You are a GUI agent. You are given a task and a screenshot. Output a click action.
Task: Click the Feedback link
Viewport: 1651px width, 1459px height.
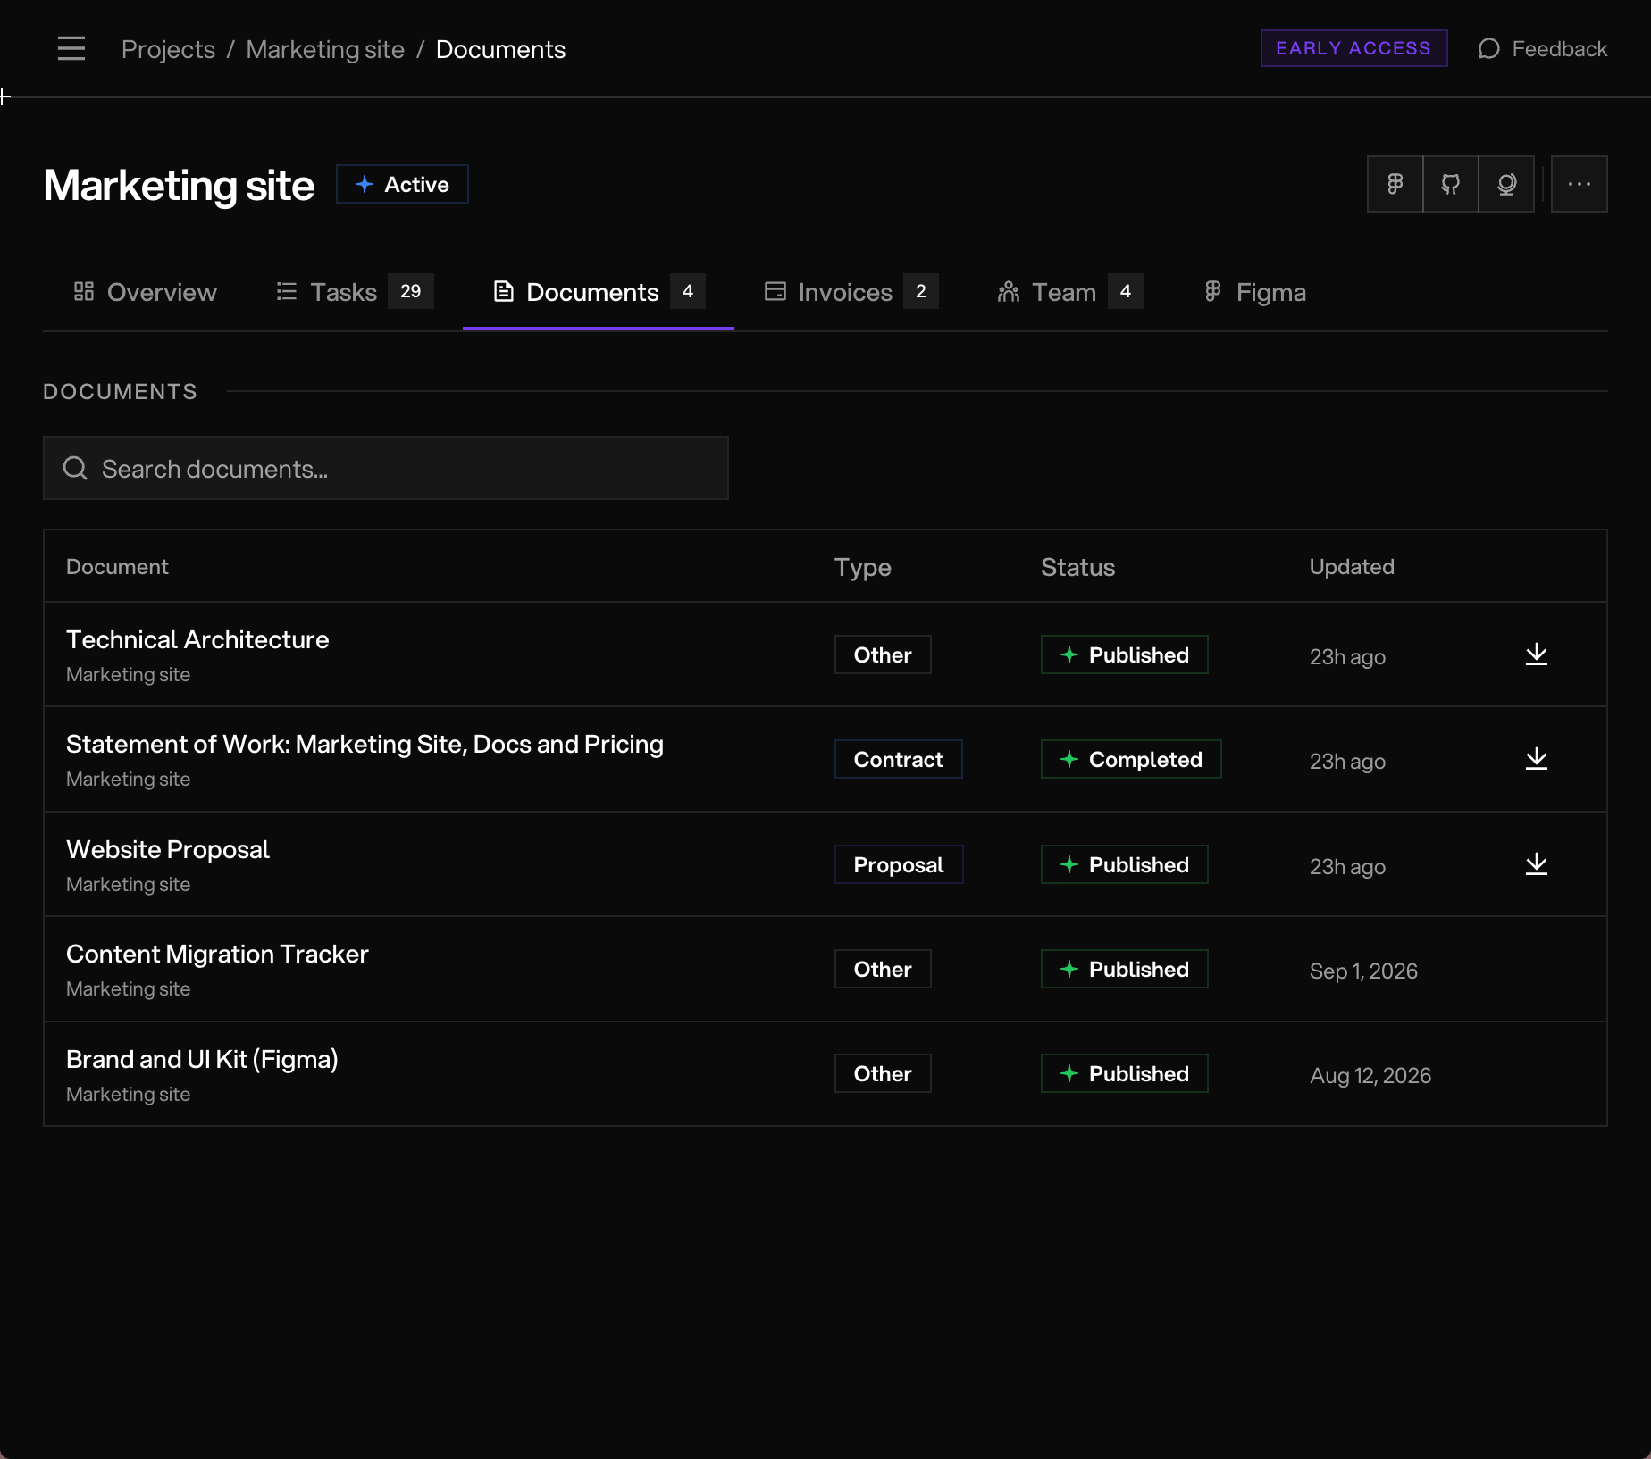click(x=1542, y=48)
